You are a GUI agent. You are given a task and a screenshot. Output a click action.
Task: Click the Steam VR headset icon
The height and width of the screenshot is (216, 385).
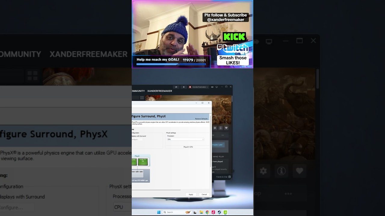point(212,87)
